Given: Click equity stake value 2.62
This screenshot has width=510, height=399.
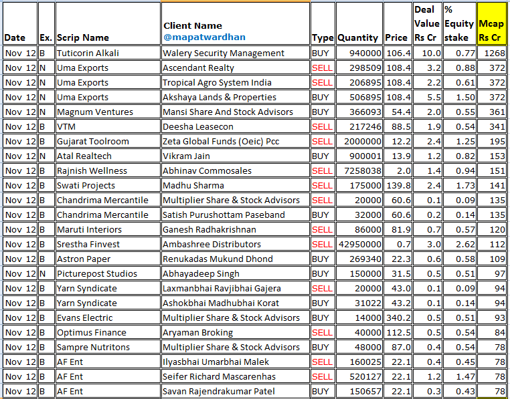Looking at the screenshot, I should pos(459,244).
